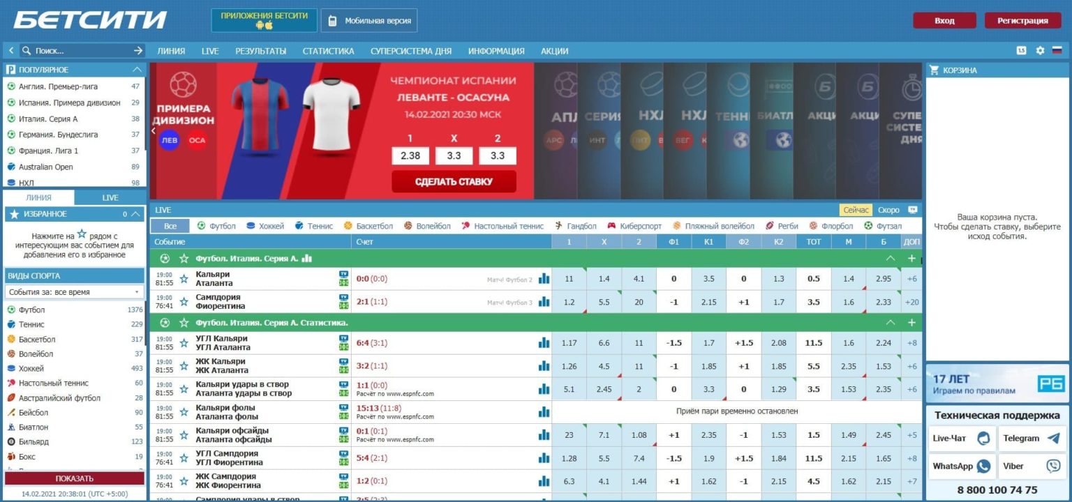Click the search field Поиск
The width and height of the screenshot is (1072, 502).
80,51
